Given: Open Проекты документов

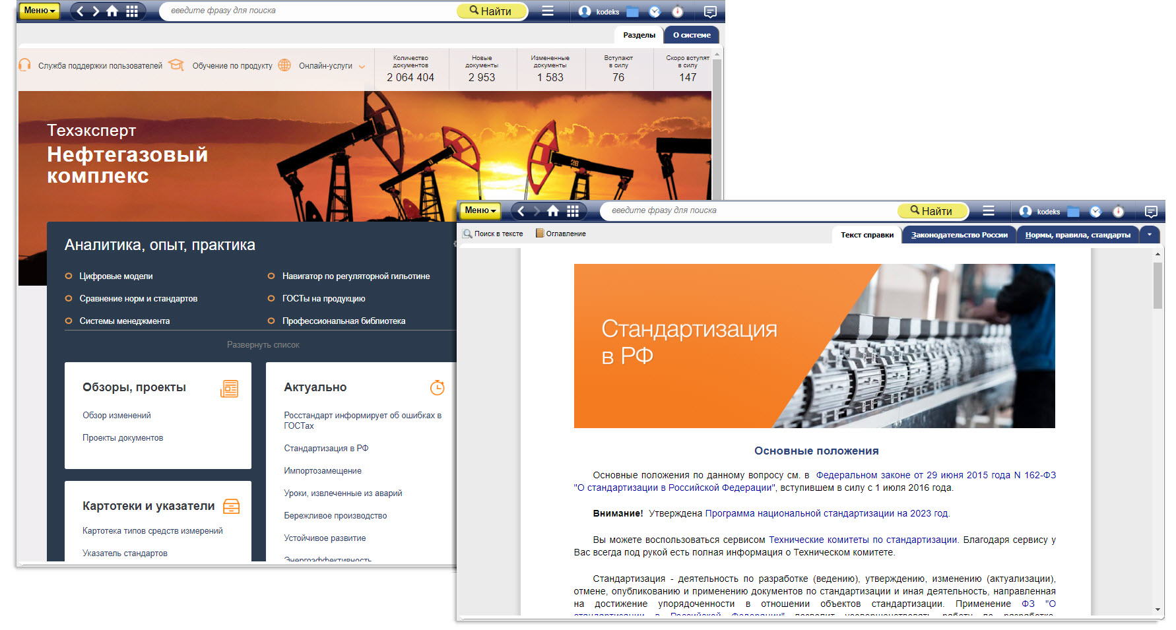Looking at the screenshot, I should [x=123, y=438].
